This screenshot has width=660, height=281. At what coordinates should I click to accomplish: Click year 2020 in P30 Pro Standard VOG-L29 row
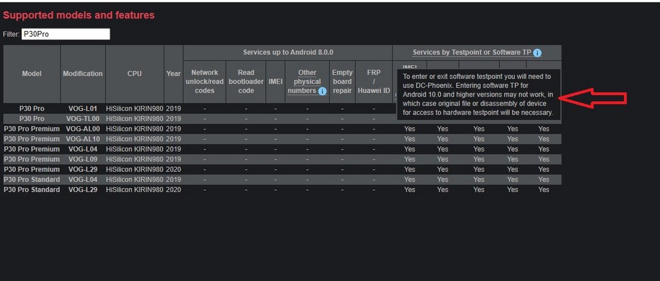click(173, 189)
